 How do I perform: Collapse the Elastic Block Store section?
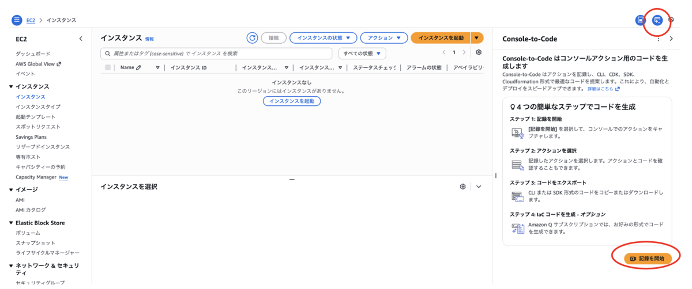click(11, 223)
